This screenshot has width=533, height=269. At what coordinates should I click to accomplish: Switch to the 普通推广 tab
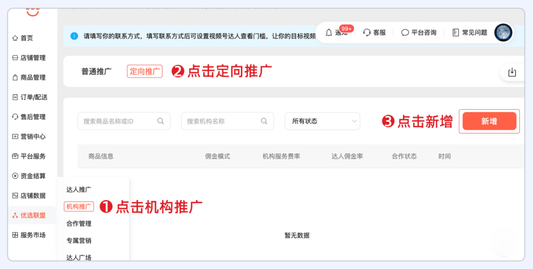tap(97, 71)
